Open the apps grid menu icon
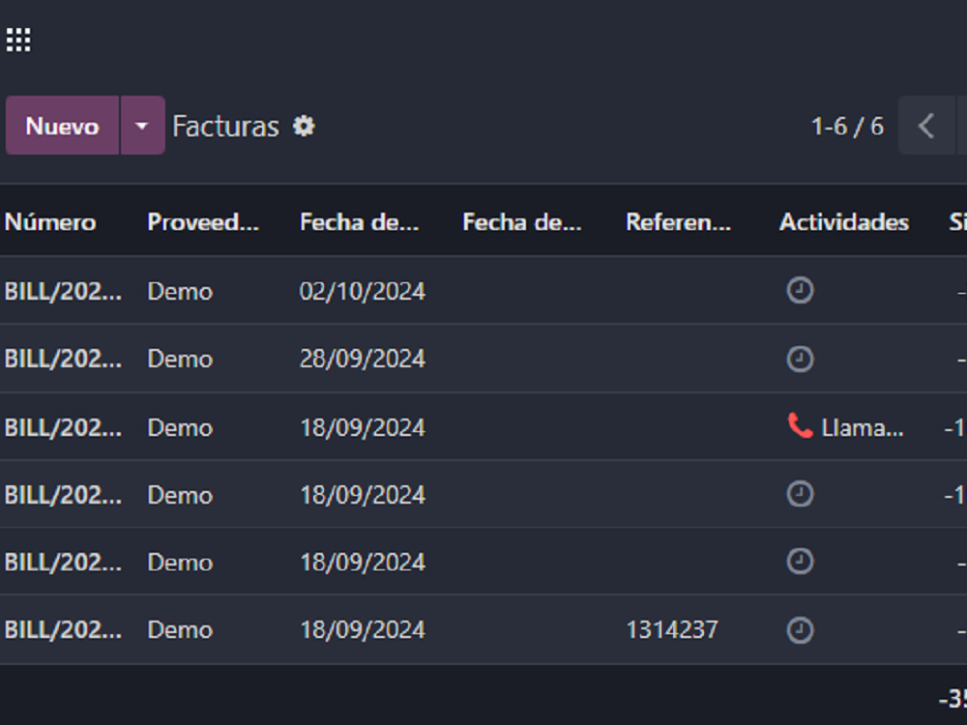Image resolution: width=967 pixels, height=725 pixels. tap(18, 40)
